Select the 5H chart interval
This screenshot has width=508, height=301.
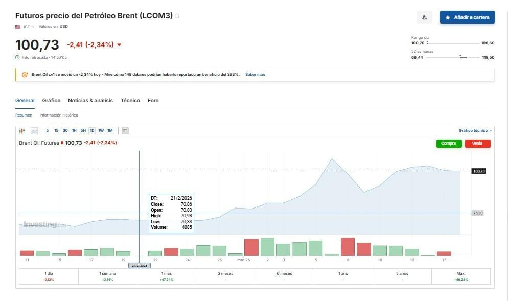tap(83, 131)
